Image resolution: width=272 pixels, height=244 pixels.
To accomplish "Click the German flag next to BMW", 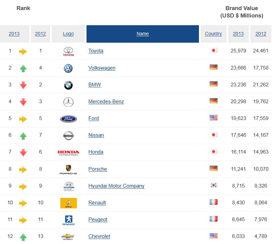I will pos(213,84).
